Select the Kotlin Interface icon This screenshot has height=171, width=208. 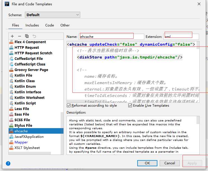(11, 92)
